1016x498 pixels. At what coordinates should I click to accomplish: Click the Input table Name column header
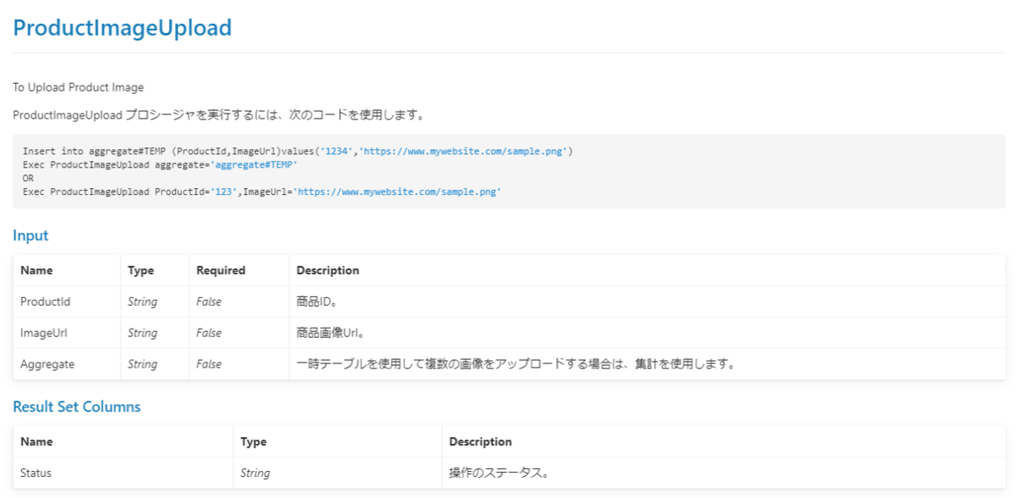click(36, 270)
